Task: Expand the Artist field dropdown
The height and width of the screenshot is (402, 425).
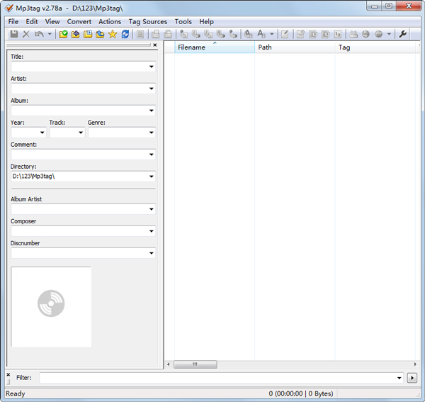Action: tap(152, 89)
